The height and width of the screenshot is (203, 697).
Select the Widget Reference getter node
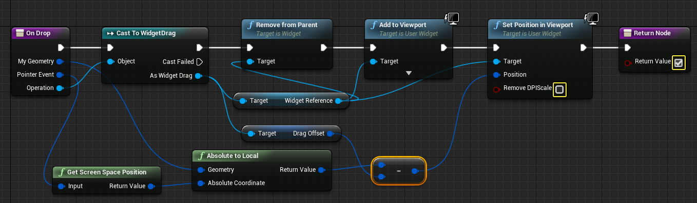click(291, 101)
